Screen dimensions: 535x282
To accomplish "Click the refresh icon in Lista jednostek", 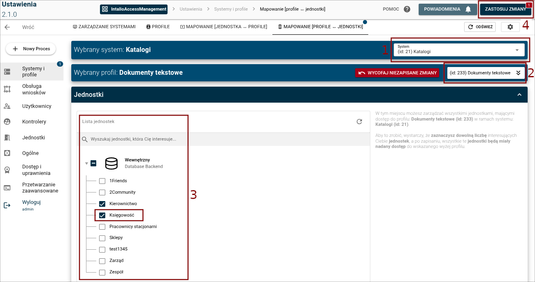I will click(x=359, y=121).
